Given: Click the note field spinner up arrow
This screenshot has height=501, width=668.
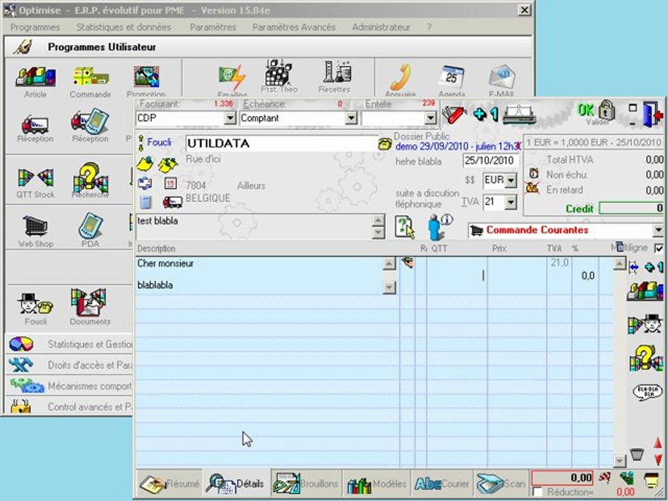Looking at the screenshot, I should pos(378,221).
